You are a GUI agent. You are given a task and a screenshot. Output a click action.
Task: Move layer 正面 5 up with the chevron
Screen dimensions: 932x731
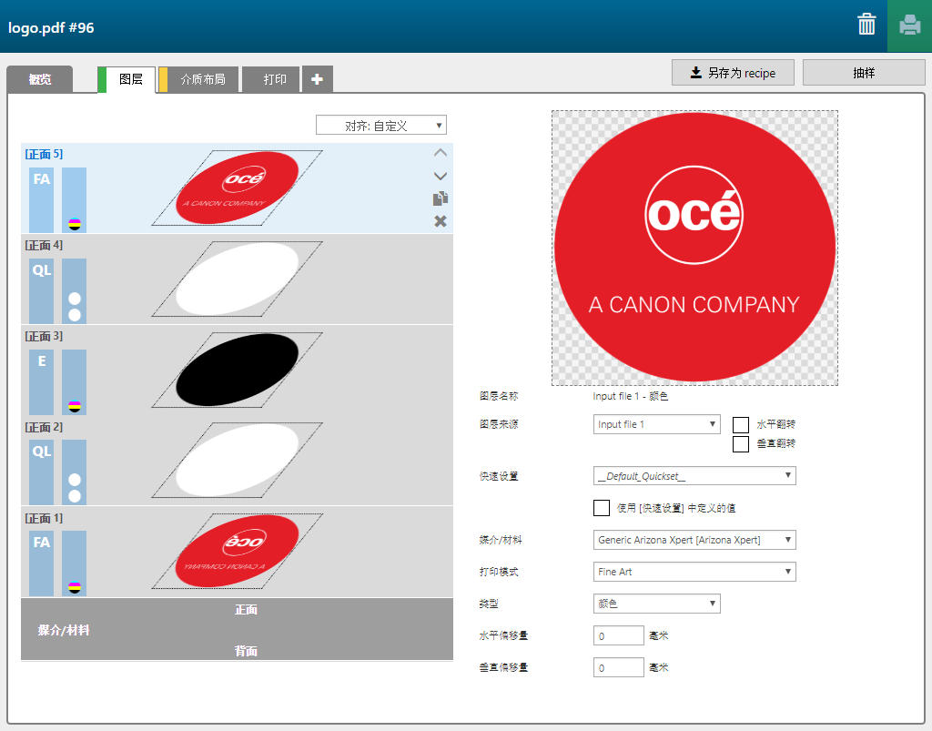click(x=440, y=153)
